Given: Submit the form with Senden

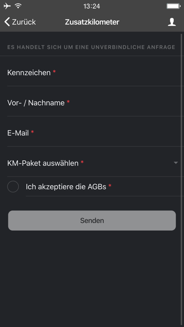Looking at the screenshot, I should tap(92, 220).
